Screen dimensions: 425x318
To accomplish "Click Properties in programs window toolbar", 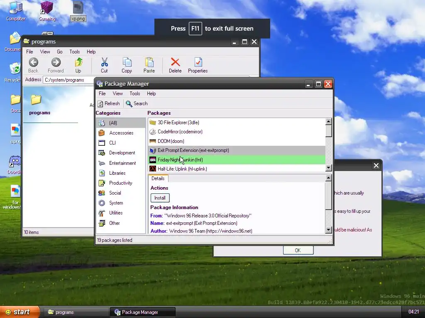I will (198, 65).
